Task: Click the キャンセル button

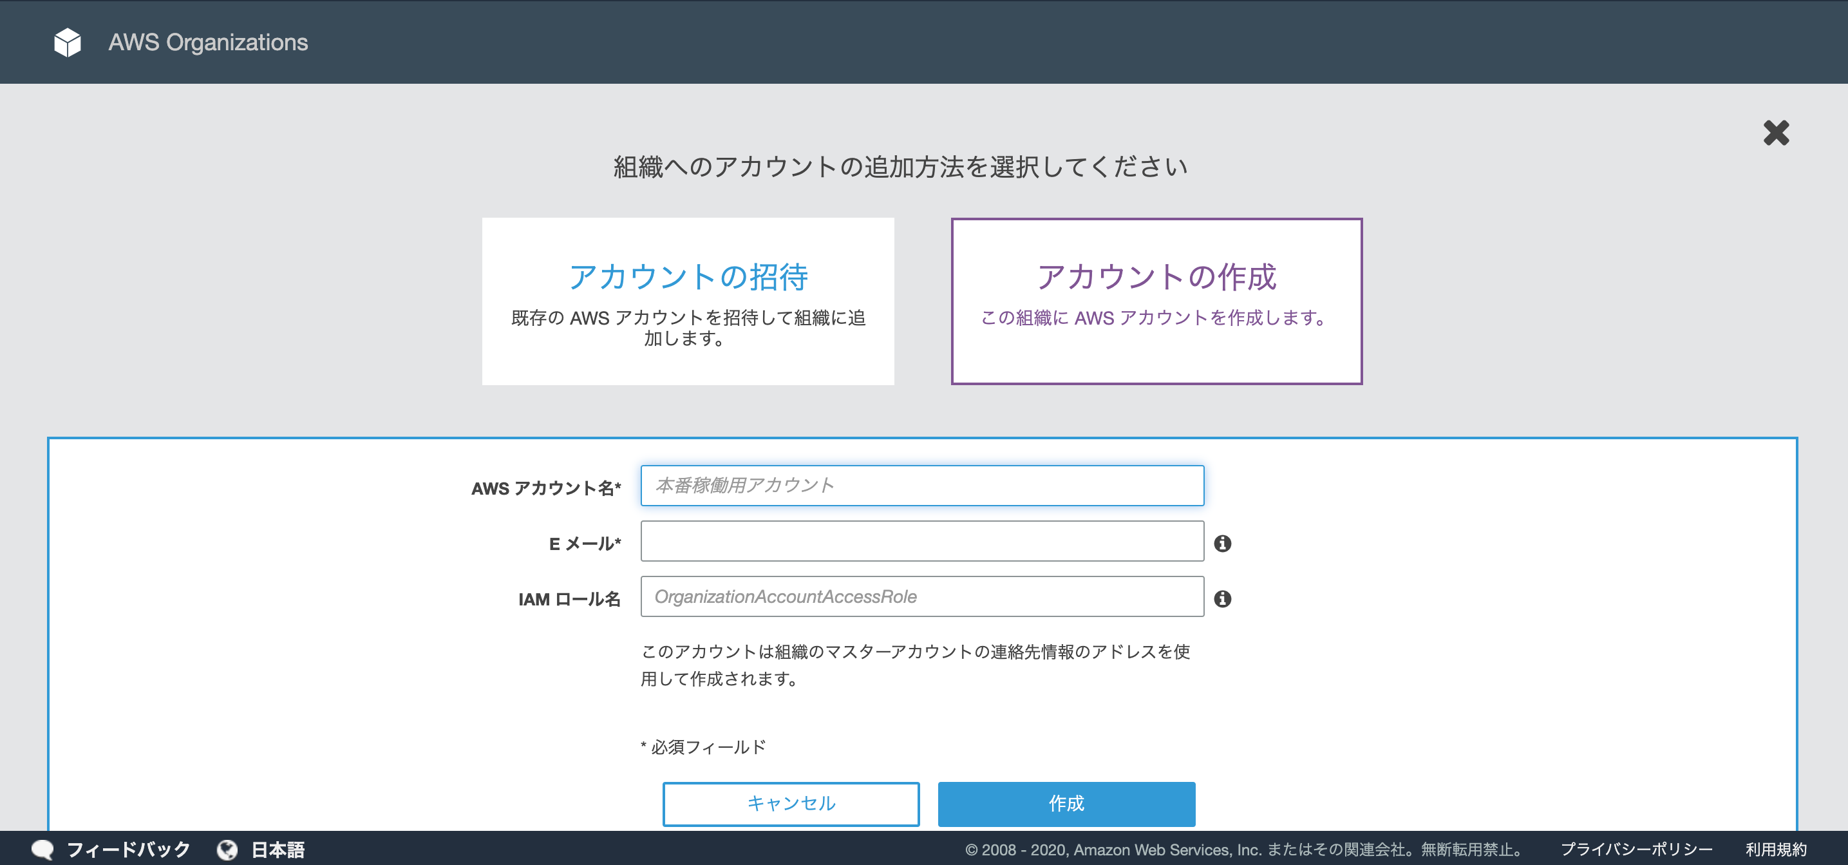Action: tap(791, 803)
